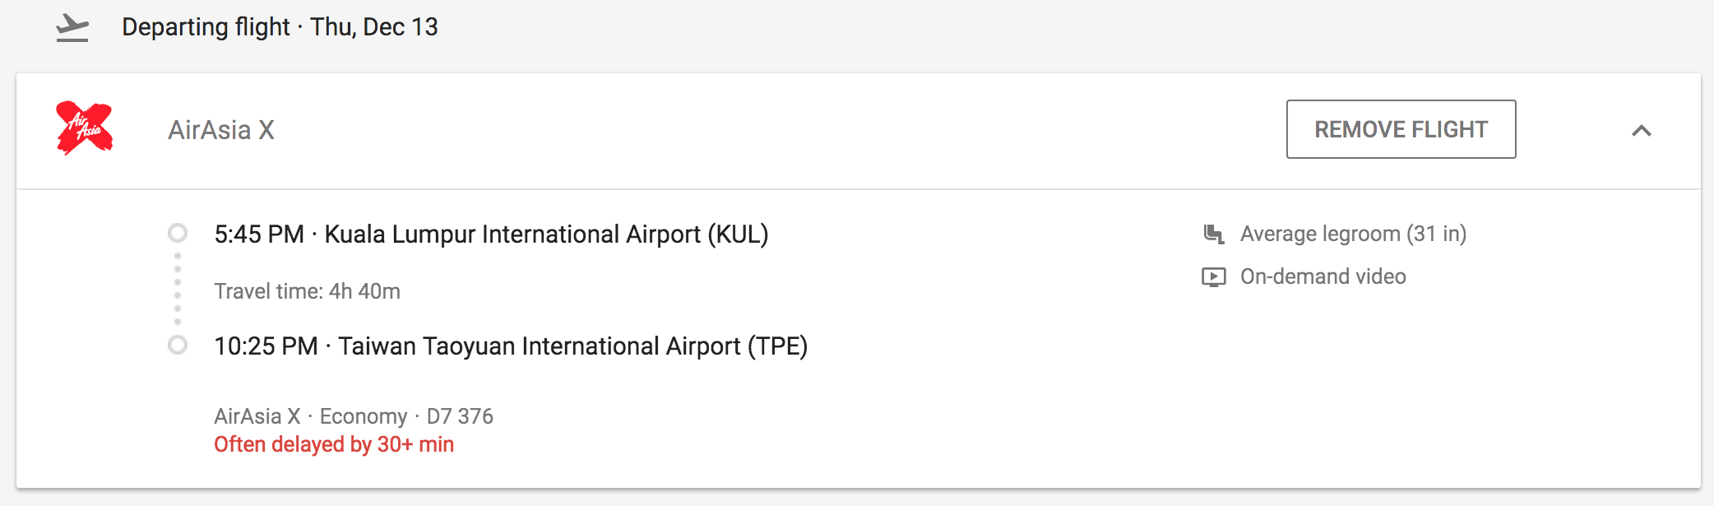The height and width of the screenshot is (506, 1714).
Task: Click the Often delayed by 30+ min warning
Action: click(334, 445)
